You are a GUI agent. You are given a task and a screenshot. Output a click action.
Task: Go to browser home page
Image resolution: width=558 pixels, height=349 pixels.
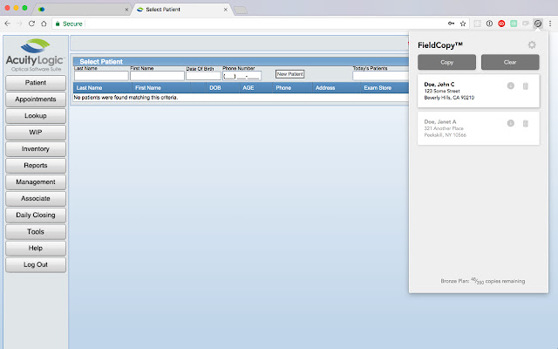tap(44, 24)
